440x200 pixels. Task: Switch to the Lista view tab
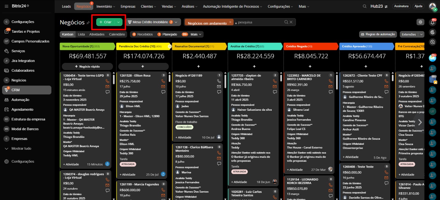coord(81,34)
